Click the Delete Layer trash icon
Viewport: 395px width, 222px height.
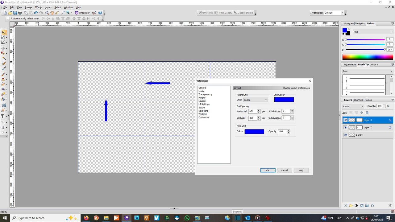click(390, 206)
